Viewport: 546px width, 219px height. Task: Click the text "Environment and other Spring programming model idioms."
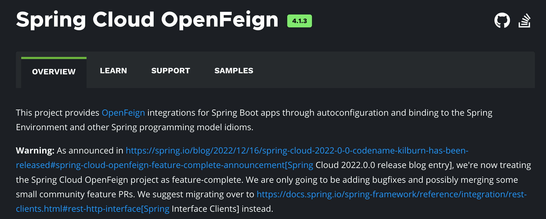[x=135, y=127]
